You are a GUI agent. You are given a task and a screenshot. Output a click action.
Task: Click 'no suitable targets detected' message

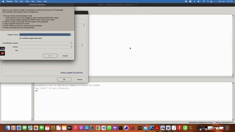click(30, 38)
